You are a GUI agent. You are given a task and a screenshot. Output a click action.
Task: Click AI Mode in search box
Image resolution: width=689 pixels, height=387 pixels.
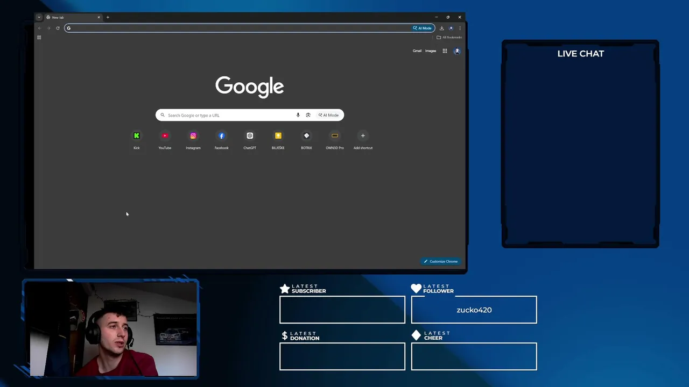click(x=328, y=115)
